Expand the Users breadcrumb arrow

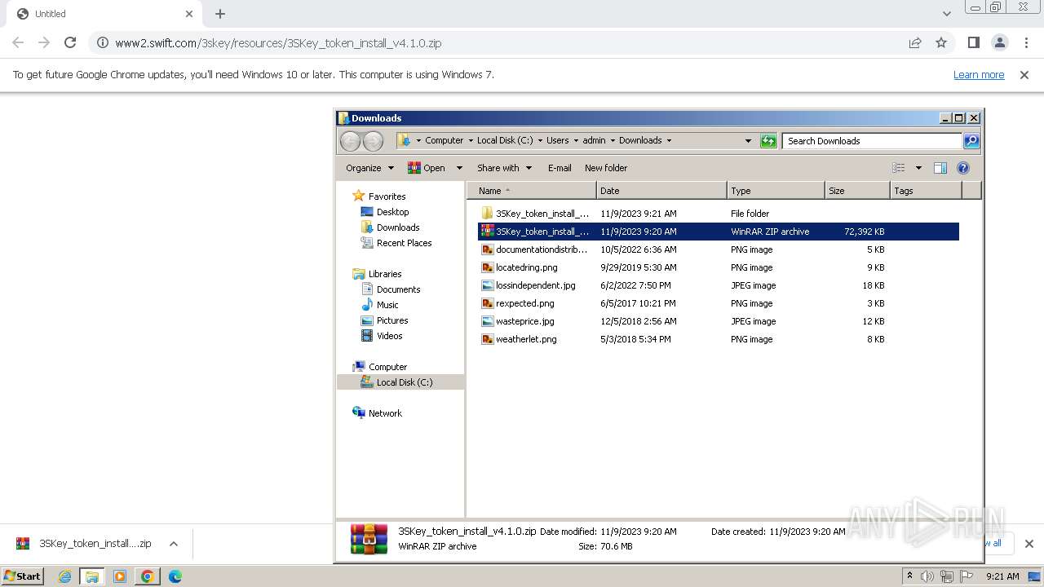[576, 140]
